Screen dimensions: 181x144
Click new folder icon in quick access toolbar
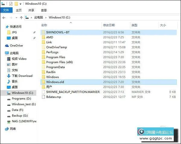(x=16, y=4)
